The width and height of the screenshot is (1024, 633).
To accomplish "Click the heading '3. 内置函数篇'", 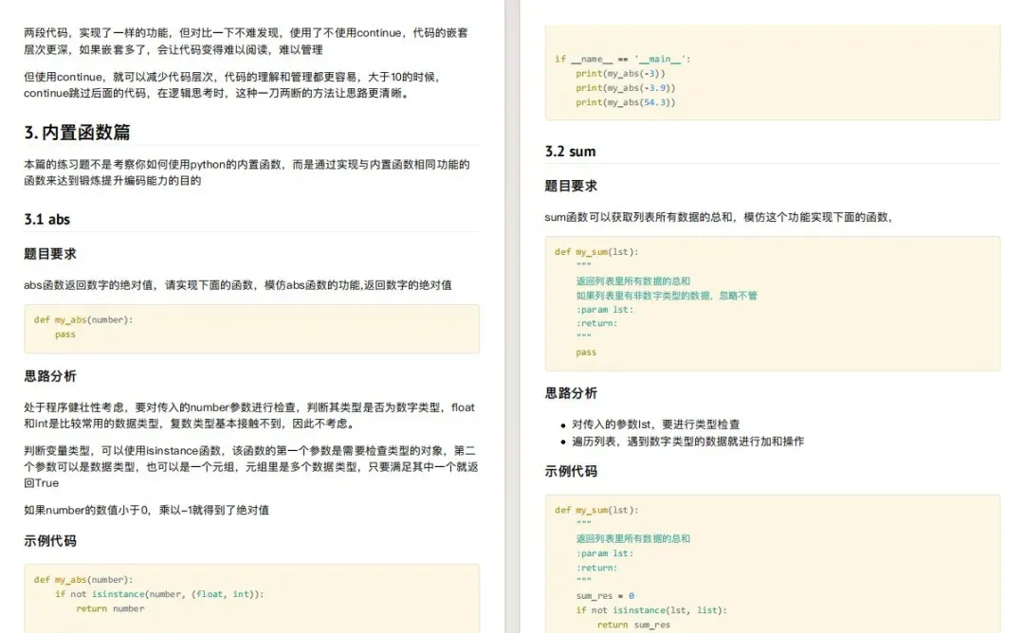I will pos(77,133).
